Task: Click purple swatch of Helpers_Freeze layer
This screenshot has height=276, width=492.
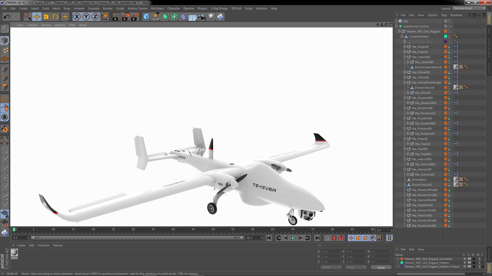Action: (x=402, y=266)
